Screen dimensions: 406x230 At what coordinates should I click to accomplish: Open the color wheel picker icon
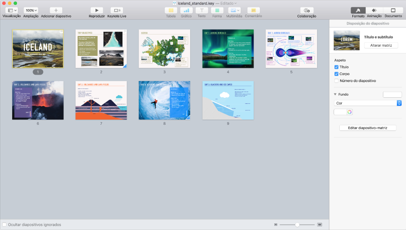click(x=350, y=112)
